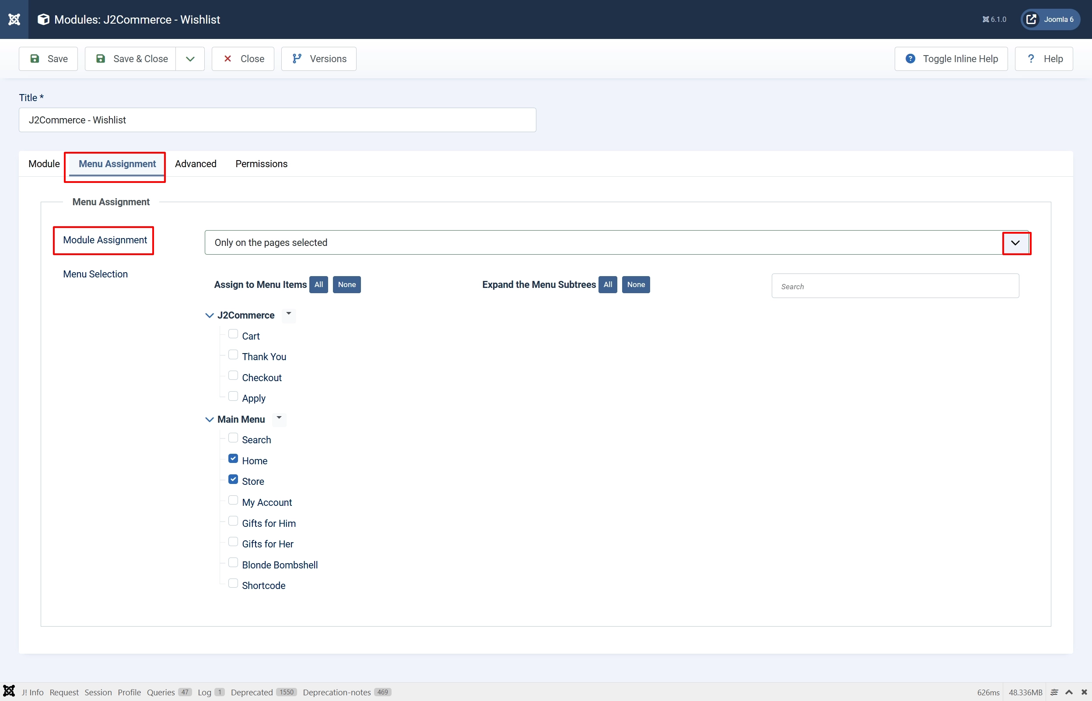Image resolution: width=1092 pixels, height=701 pixels.
Task: Focus the Title input field
Action: pyautogui.click(x=277, y=120)
